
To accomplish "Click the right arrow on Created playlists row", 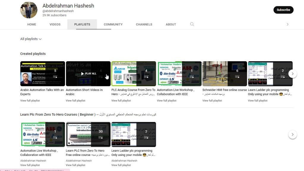I will pyautogui.click(x=292, y=73).
